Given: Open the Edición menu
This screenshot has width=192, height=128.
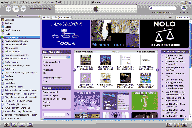Looking at the screenshot, I should [x=14, y=2].
